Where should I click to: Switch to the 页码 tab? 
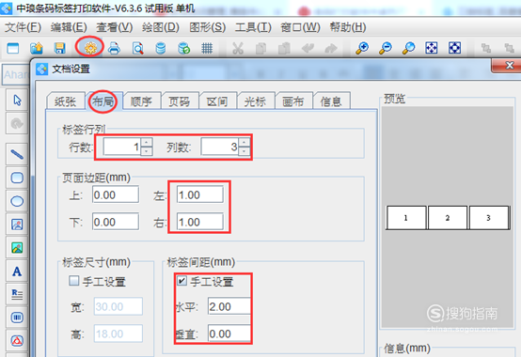click(179, 101)
